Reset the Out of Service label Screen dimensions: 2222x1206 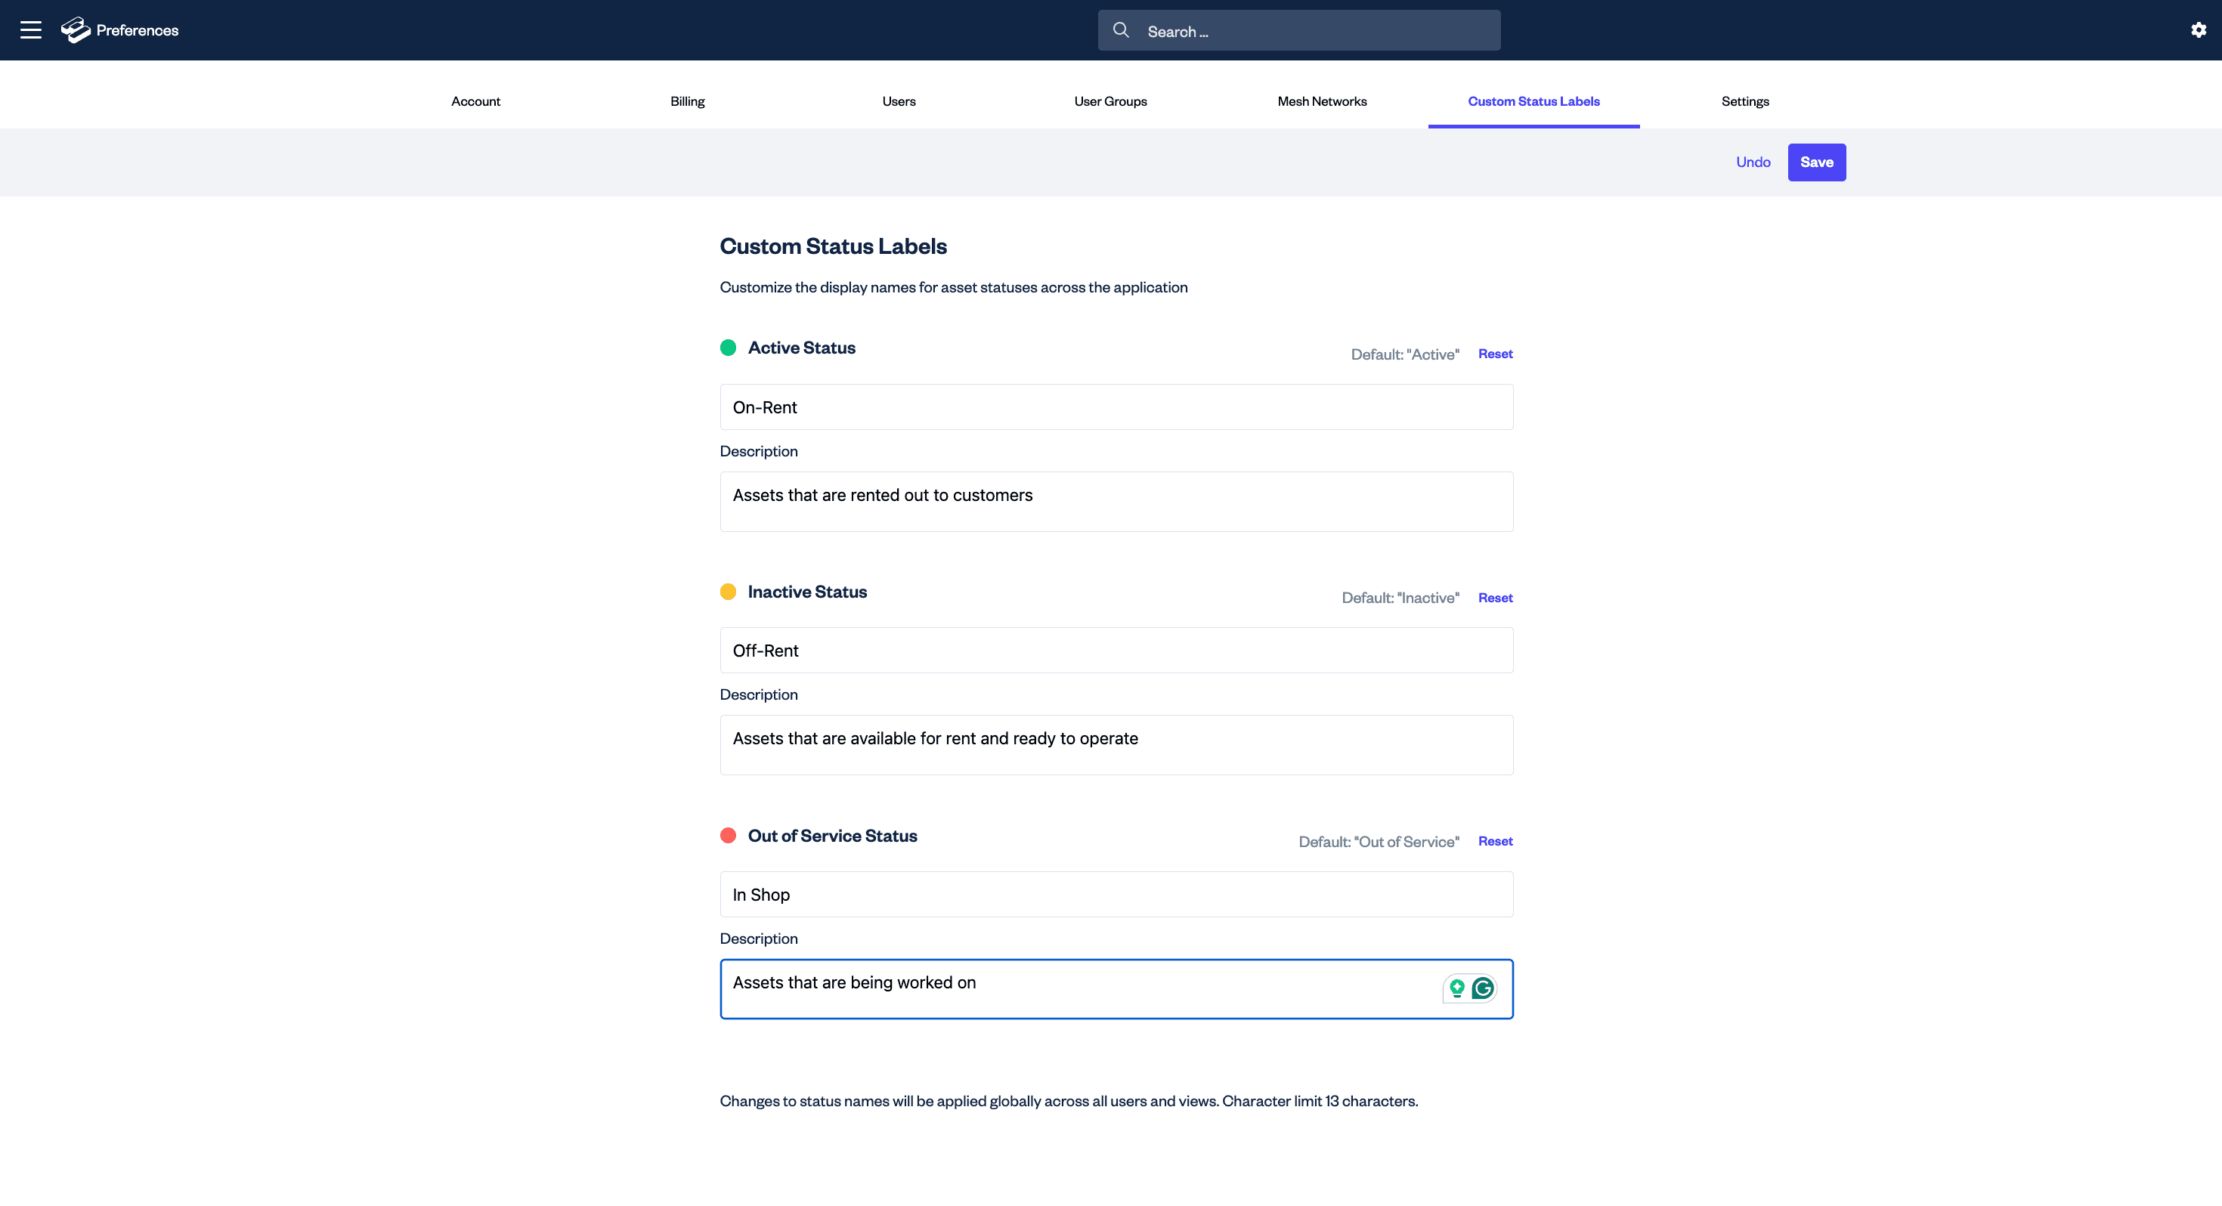pos(1495,841)
